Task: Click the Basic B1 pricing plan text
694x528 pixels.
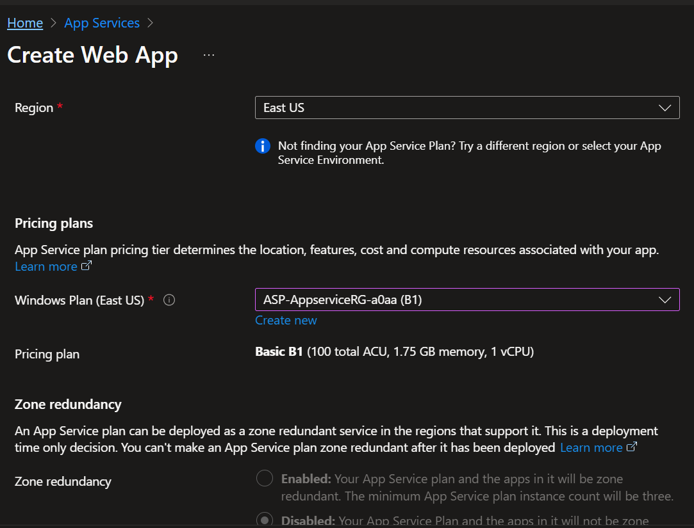Action: [x=394, y=352]
